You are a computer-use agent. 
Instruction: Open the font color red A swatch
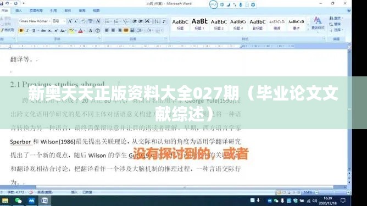[x=81, y=30]
